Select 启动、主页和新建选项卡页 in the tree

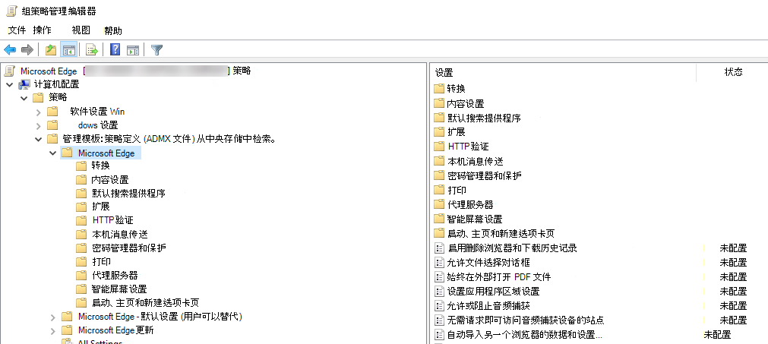point(145,302)
